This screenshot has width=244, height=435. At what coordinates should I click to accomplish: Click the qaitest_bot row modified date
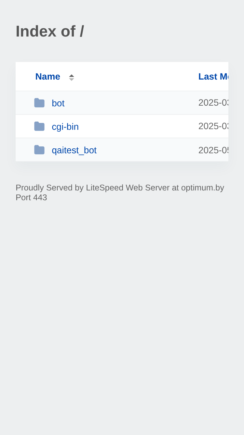pyautogui.click(x=213, y=150)
